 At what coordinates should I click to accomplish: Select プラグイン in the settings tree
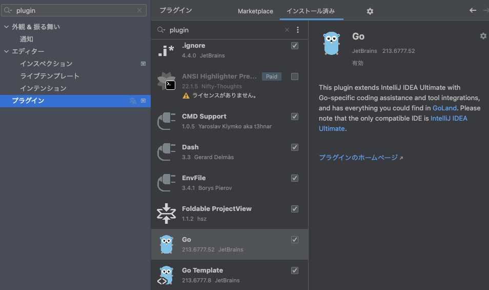click(x=75, y=101)
